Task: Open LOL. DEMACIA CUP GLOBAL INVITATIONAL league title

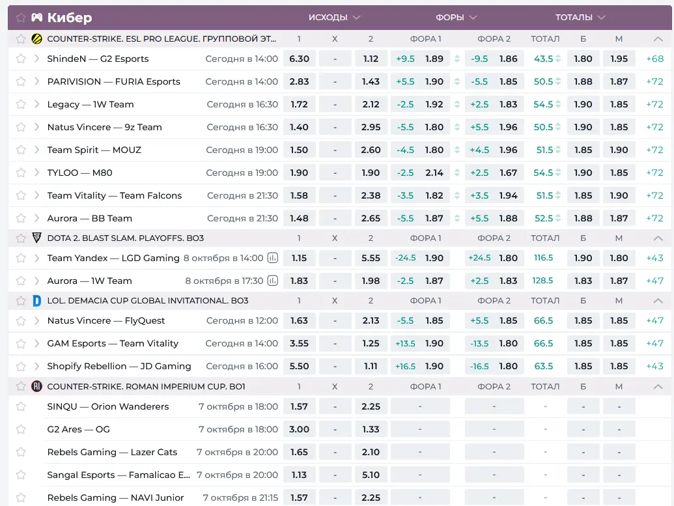Action: (x=148, y=300)
